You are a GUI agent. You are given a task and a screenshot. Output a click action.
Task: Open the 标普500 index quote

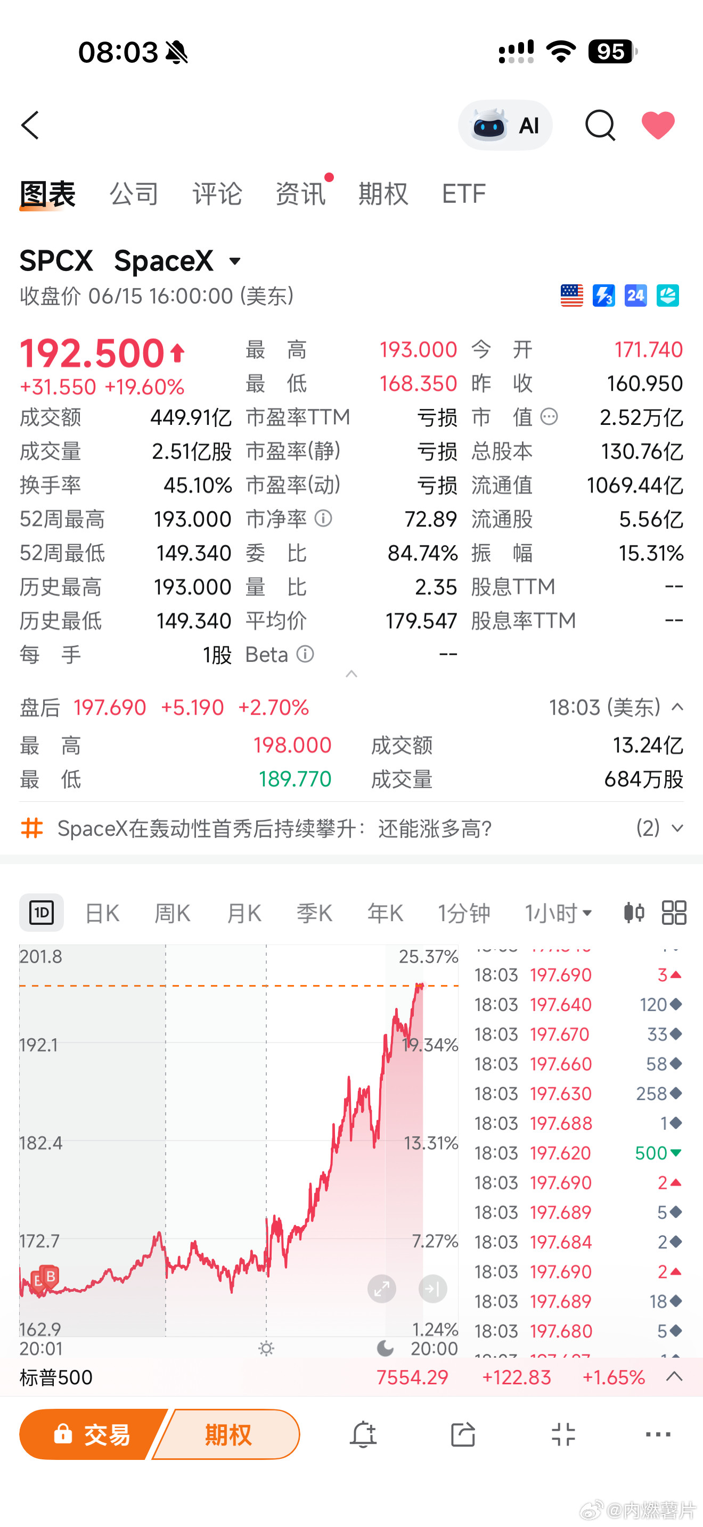click(x=351, y=1377)
